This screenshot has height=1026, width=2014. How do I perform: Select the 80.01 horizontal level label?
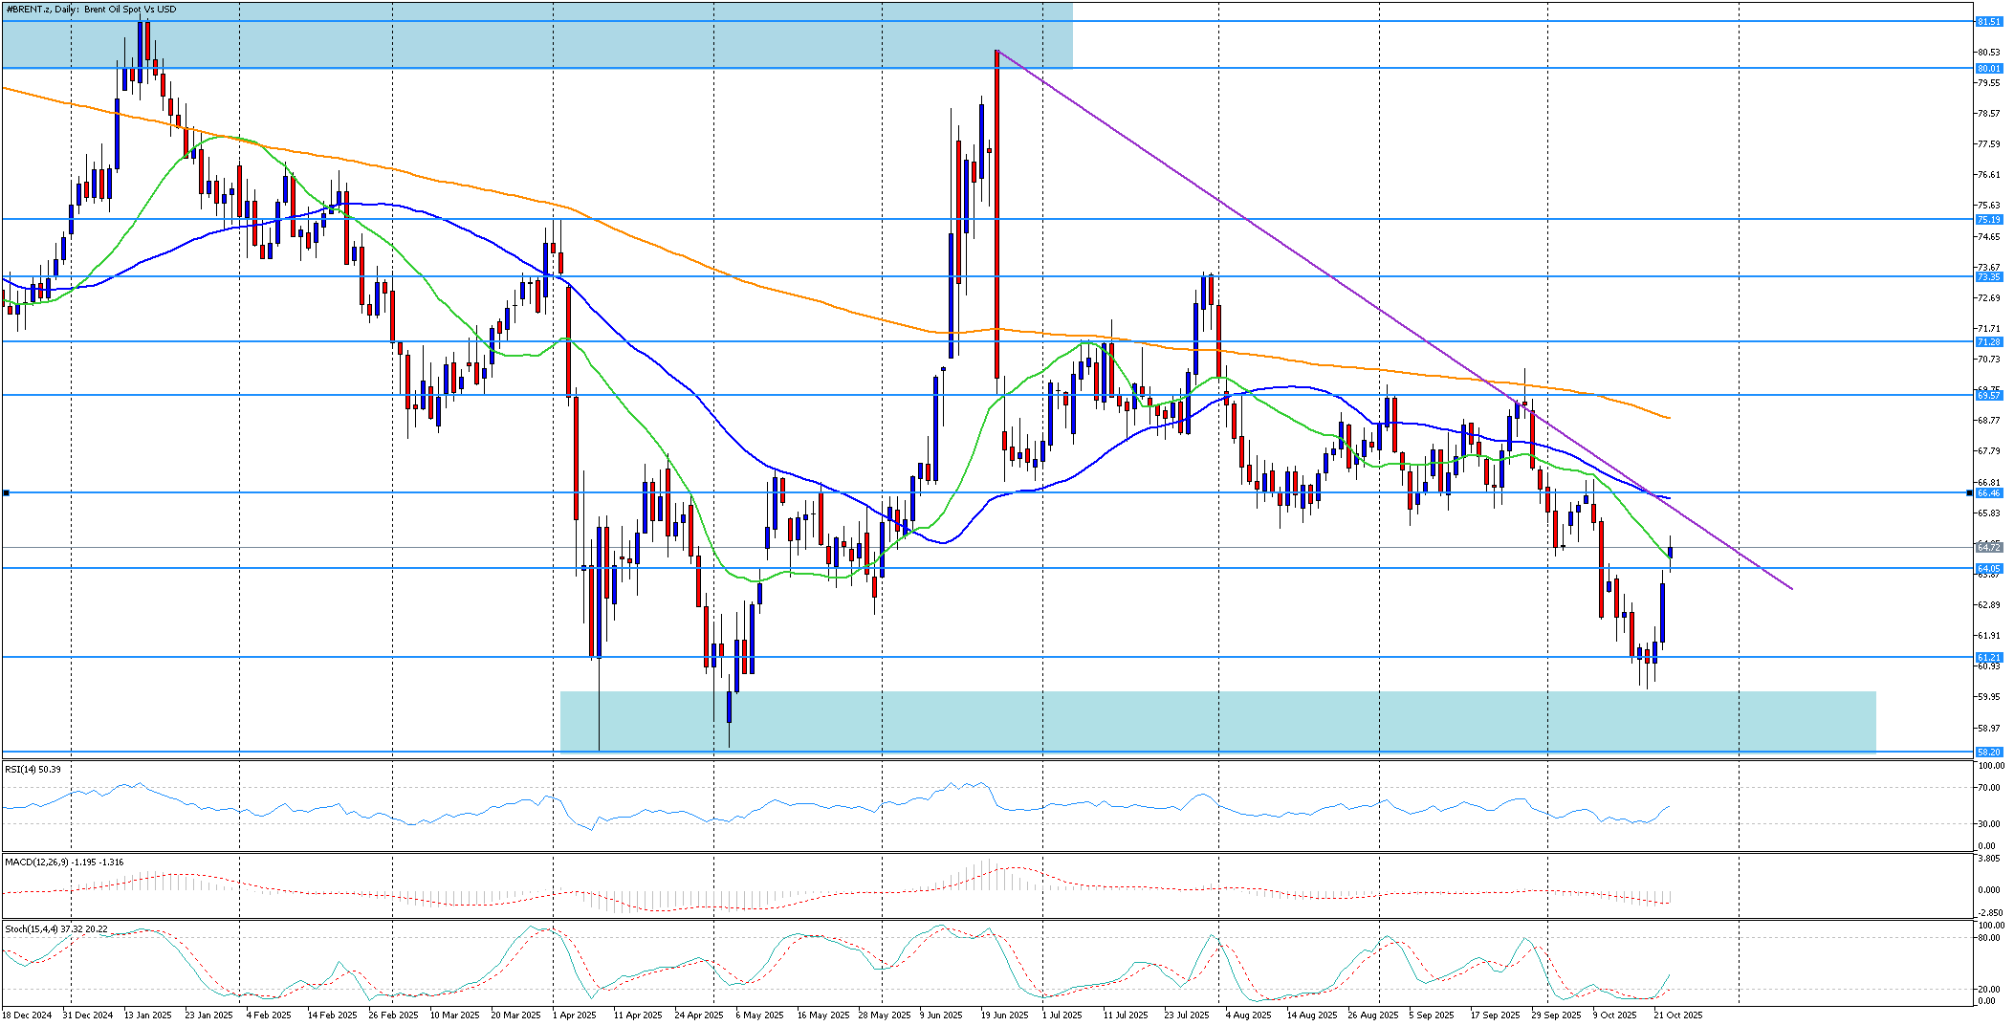coord(1988,68)
